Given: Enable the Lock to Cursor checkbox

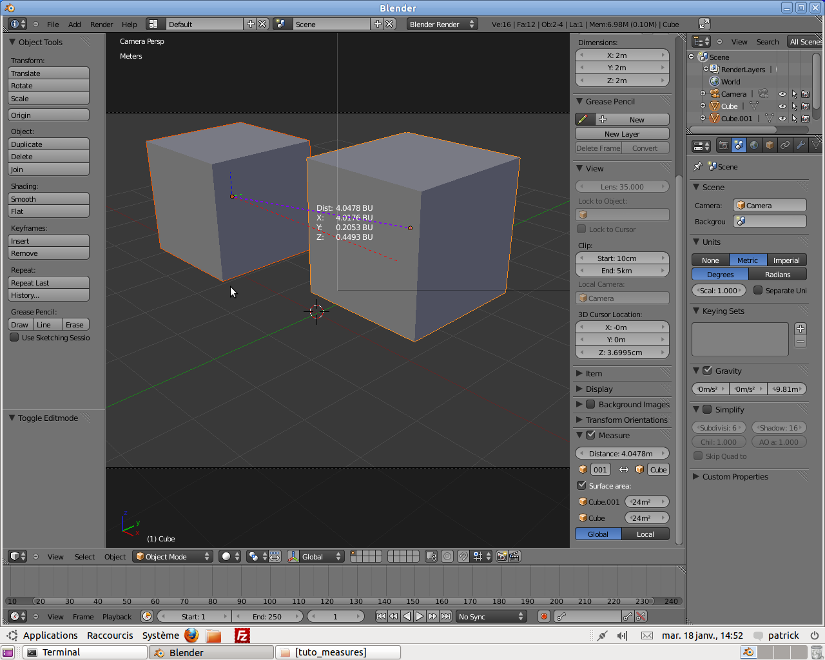Looking at the screenshot, I should click(x=581, y=229).
